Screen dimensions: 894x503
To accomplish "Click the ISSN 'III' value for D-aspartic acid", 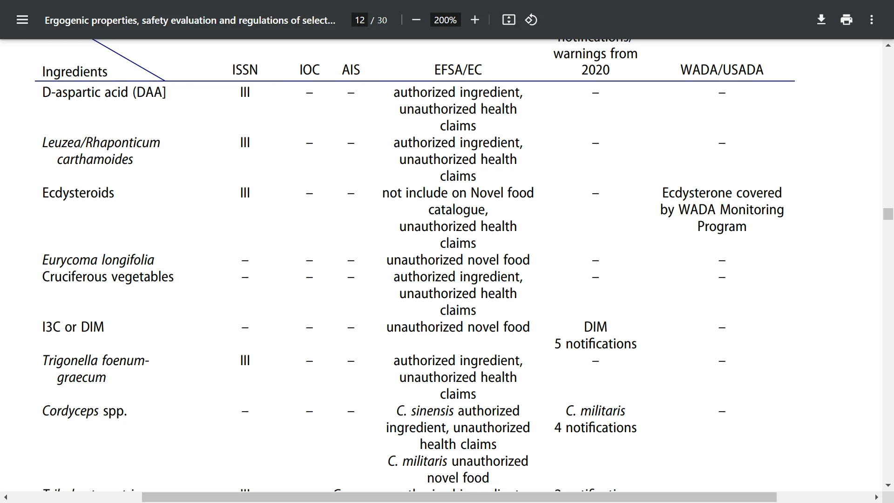I will coord(245,92).
